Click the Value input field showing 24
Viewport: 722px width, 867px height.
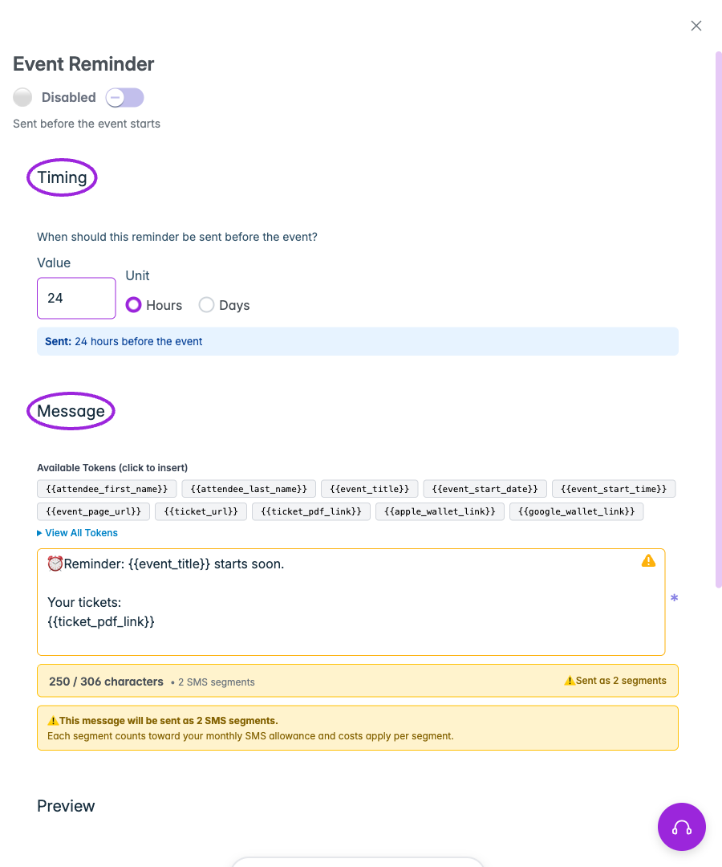(x=76, y=298)
